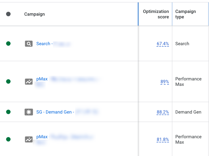The height and width of the screenshot is (156, 209).
Task: Sort by Campaign column header
Action: pos(35,14)
